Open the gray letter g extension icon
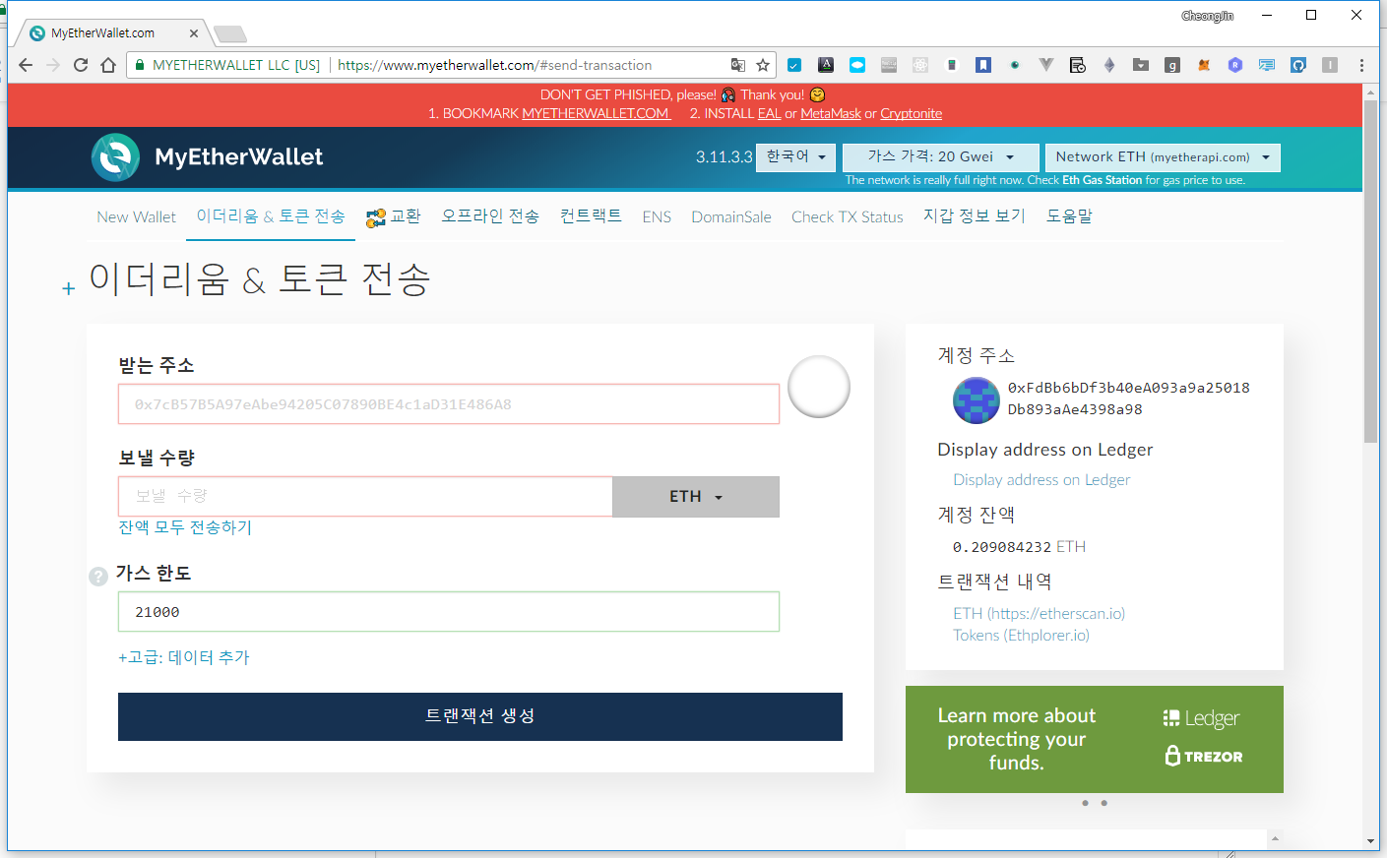This screenshot has height=858, width=1387. click(x=1172, y=65)
